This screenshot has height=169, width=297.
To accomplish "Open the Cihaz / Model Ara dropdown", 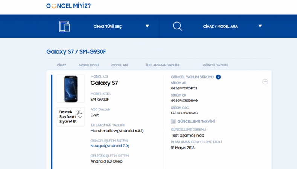I will pos(220,26).
